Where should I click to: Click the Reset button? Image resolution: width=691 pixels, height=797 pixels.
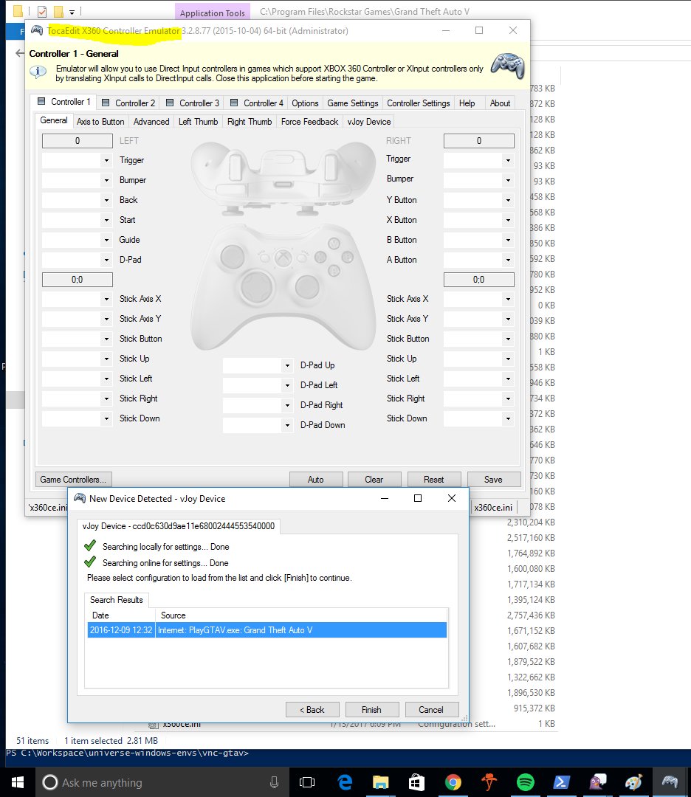[x=433, y=480]
